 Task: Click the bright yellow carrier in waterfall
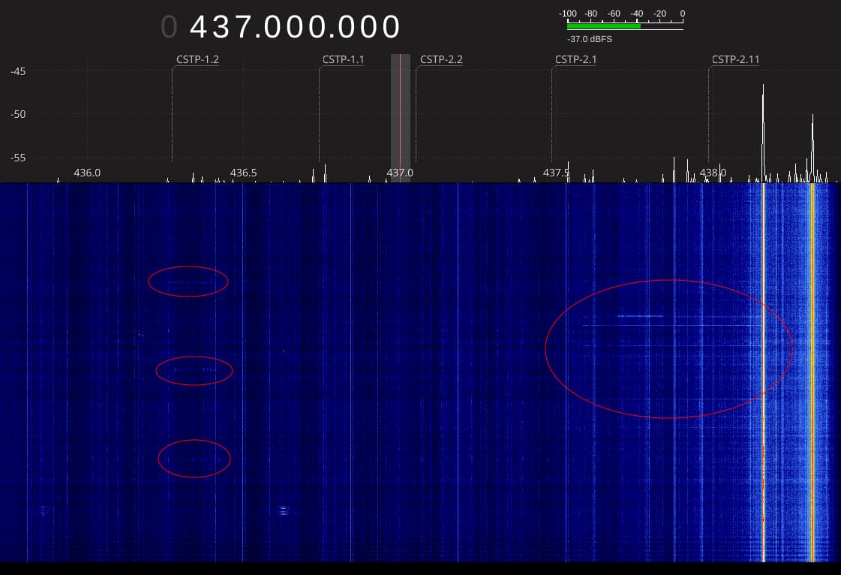[764, 372]
